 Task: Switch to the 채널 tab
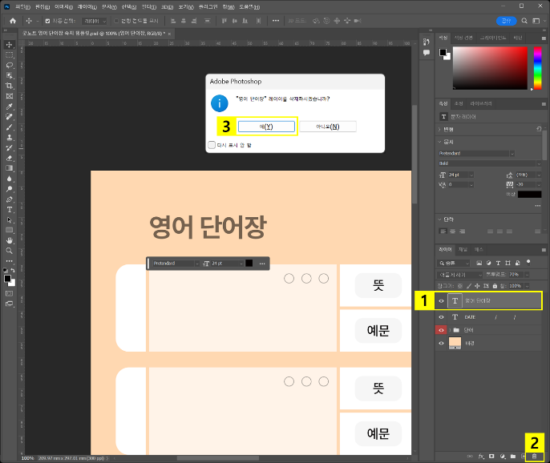(463, 249)
